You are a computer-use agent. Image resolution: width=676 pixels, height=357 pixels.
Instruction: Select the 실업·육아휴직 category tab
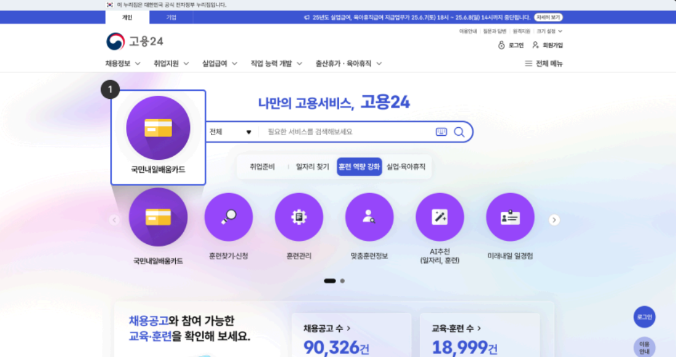[406, 167]
